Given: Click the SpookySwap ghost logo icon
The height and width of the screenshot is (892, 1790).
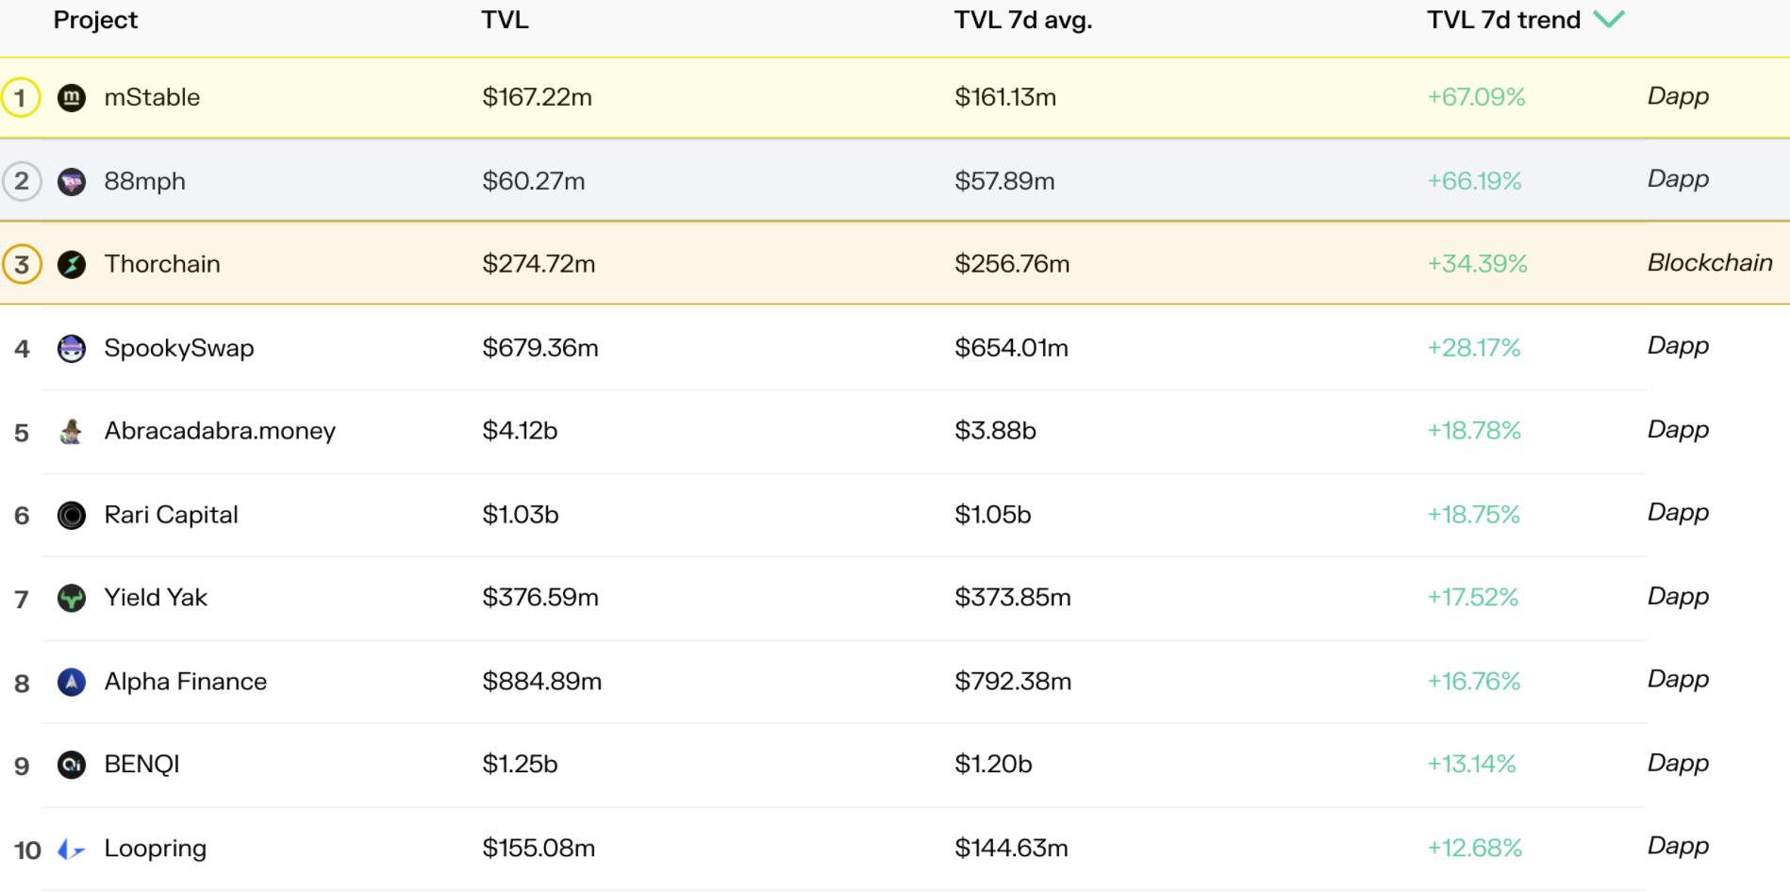Looking at the screenshot, I should coord(72,349).
